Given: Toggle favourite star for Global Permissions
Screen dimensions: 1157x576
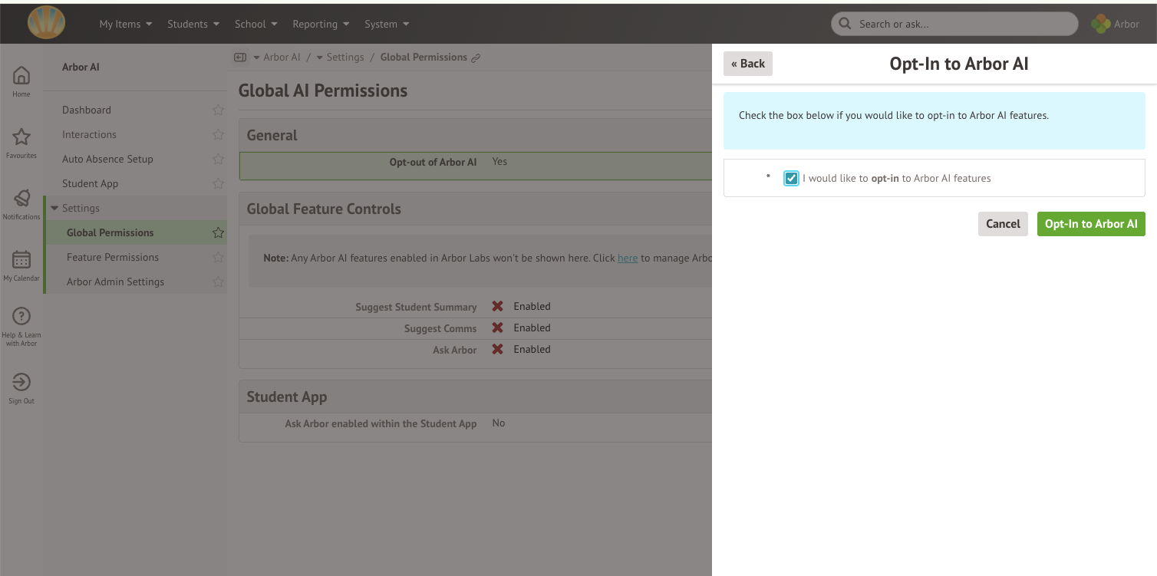Looking at the screenshot, I should pos(218,233).
